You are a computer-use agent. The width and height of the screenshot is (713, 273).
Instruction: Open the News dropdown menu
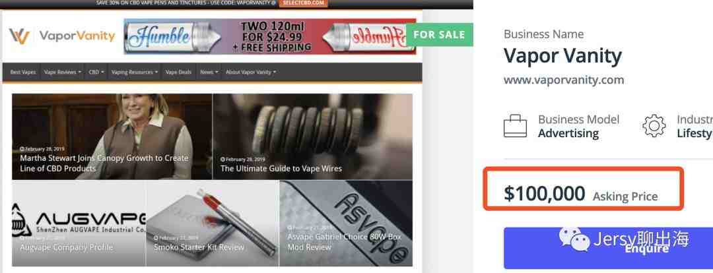[209, 73]
